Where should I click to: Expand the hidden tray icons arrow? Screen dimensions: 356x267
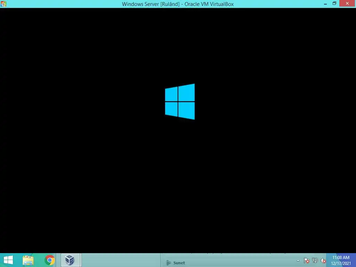pyautogui.click(x=298, y=260)
